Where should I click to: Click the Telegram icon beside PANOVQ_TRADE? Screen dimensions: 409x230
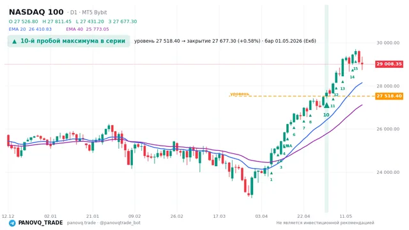click(x=12, y=223)
